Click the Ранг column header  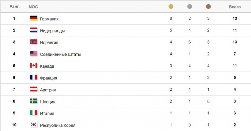14,7
